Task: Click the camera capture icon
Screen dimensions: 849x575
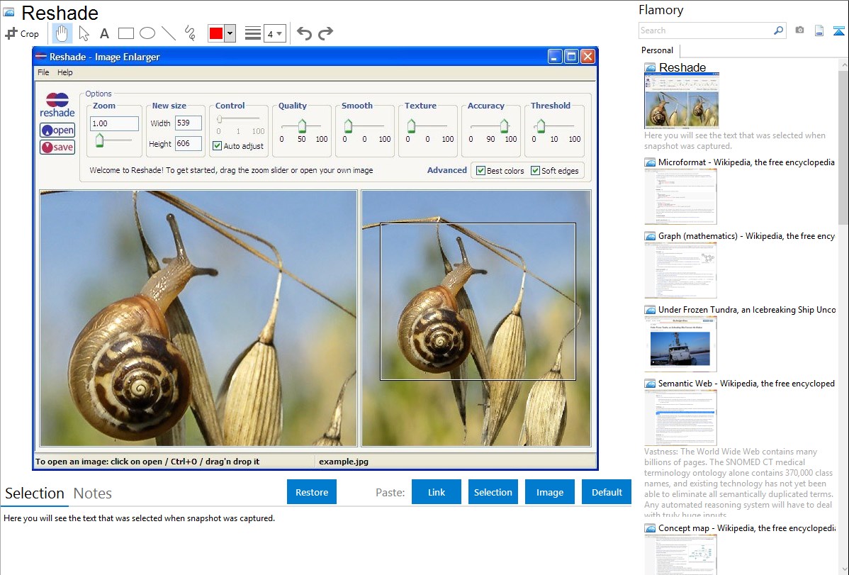Action: point(799,30)
